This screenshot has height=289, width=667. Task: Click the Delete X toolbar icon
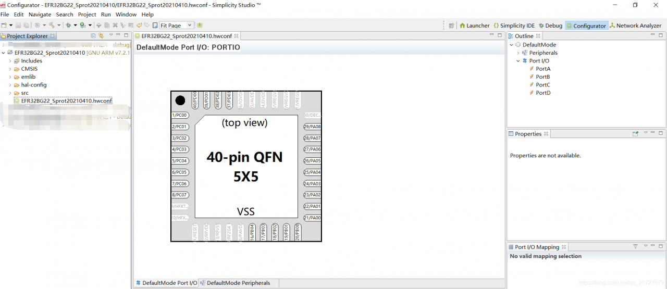[x=115, y=25]
